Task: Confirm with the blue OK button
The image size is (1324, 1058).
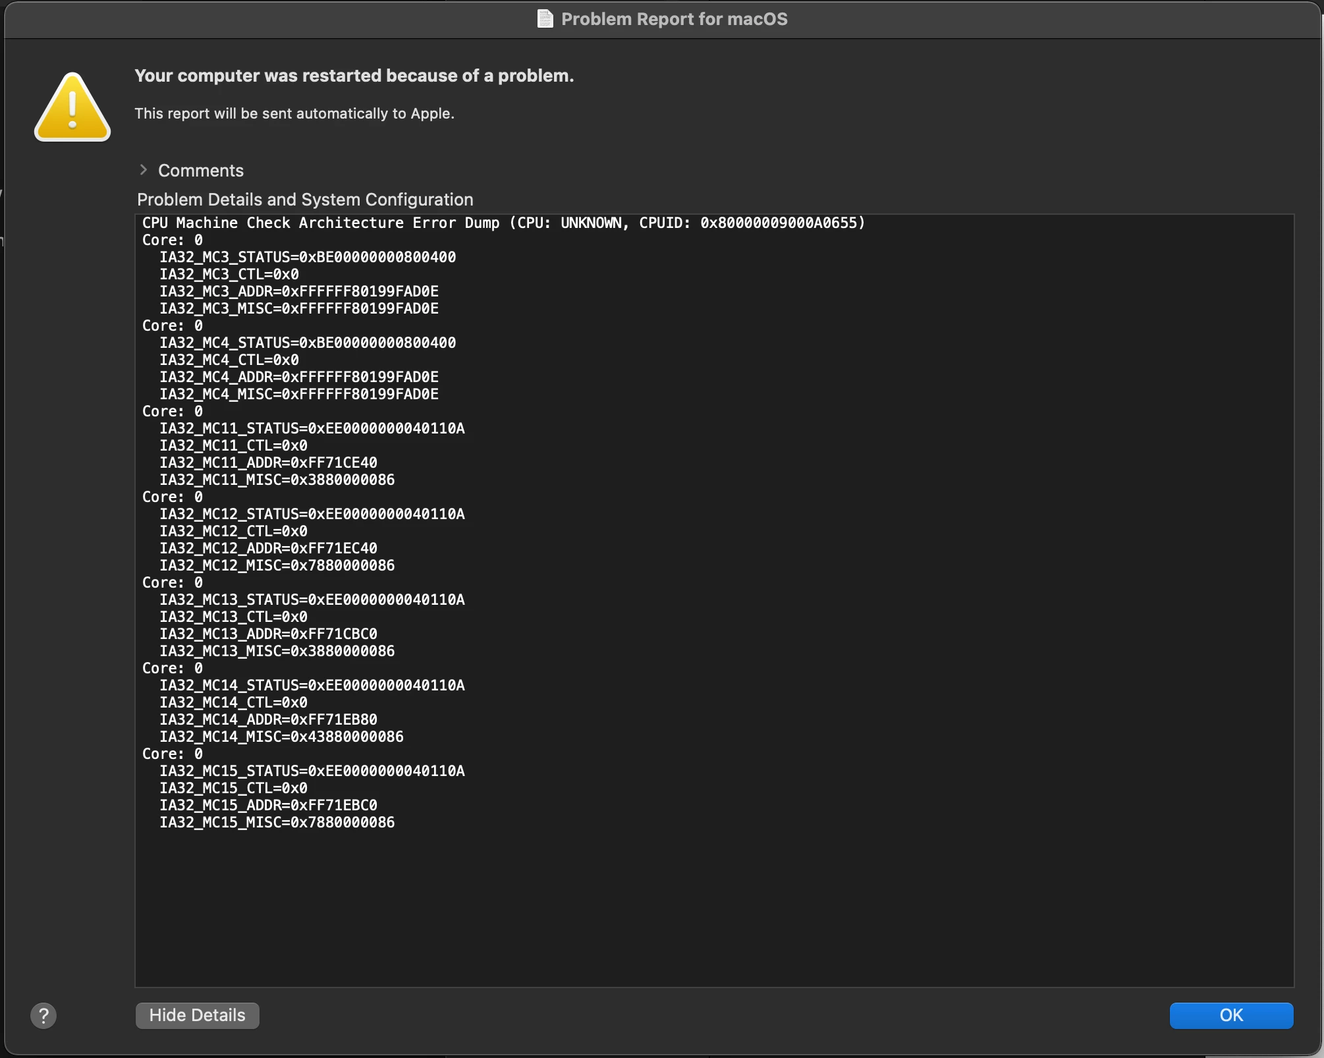Action: coord(1230,1015)
